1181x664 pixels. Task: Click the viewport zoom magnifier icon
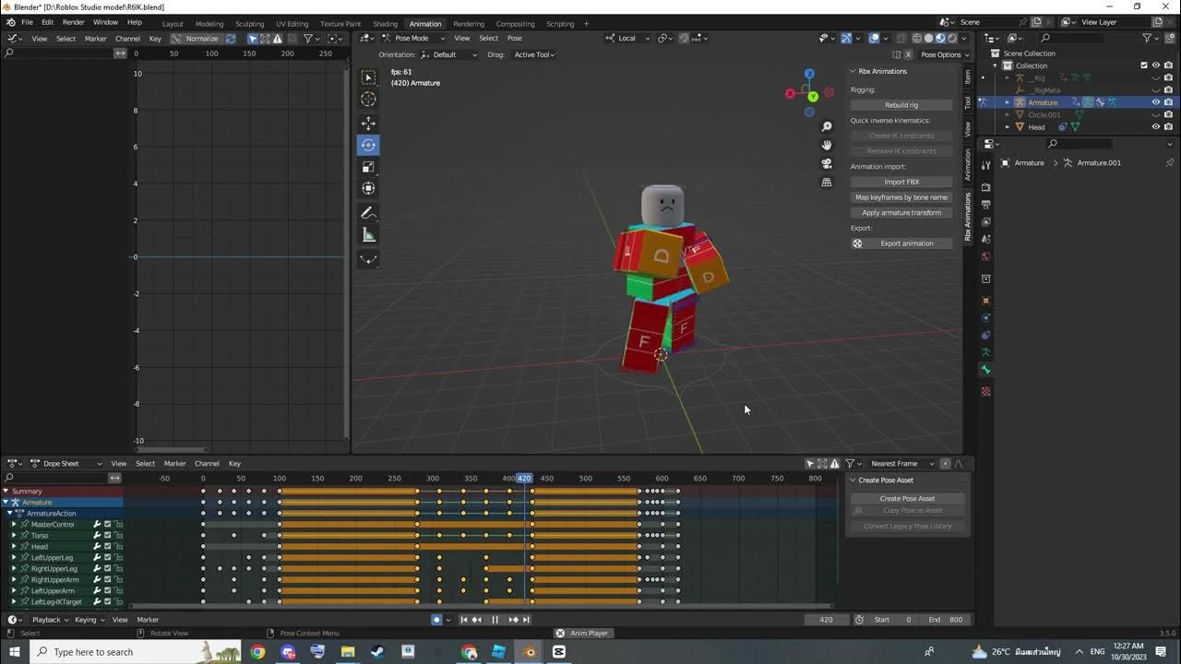827,126
